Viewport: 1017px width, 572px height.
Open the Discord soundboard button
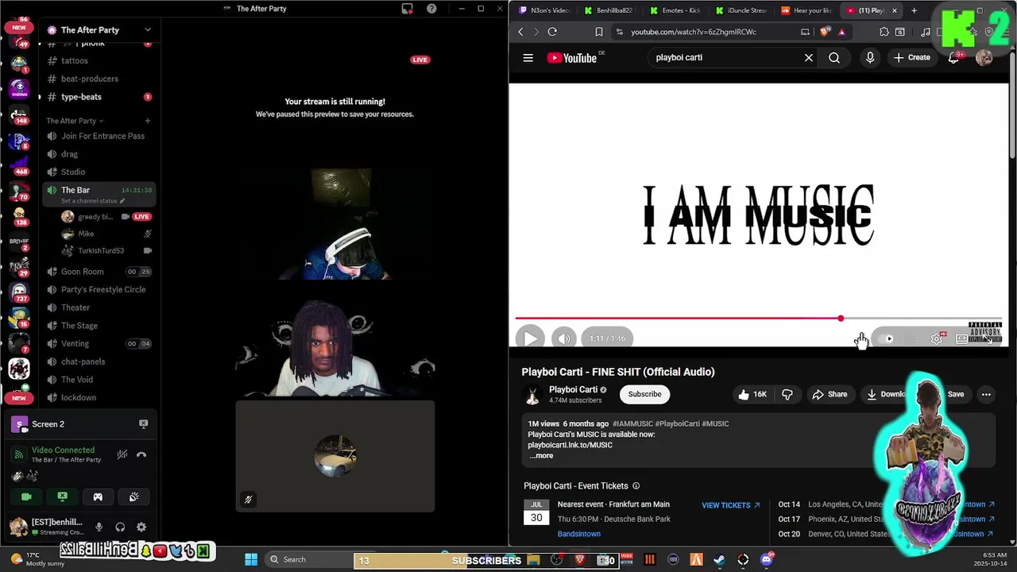pos(134,497)
